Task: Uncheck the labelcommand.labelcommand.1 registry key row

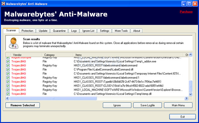Action: click(x=8, y=78)
